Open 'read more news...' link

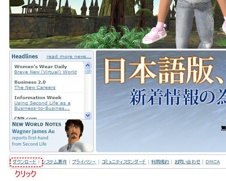[x=69, y=57]
